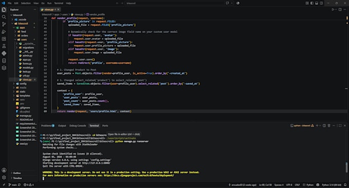Click the djangoproject docs link in terminal
Viewport: 349px width, 188px height.
tap(139, 176)
